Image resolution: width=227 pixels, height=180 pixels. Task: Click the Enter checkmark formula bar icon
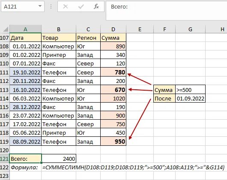[81, 6]
